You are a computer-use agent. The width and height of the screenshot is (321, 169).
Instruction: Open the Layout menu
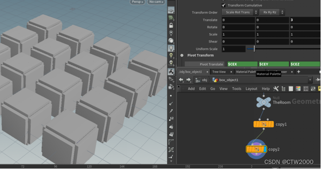coord(252,89)
